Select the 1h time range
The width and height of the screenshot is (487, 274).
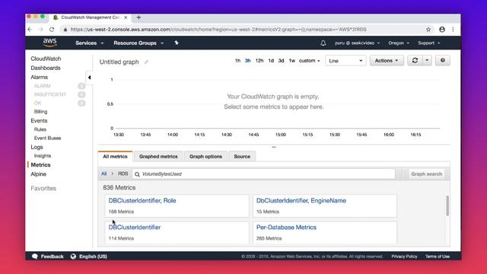(x=237, y=61)
